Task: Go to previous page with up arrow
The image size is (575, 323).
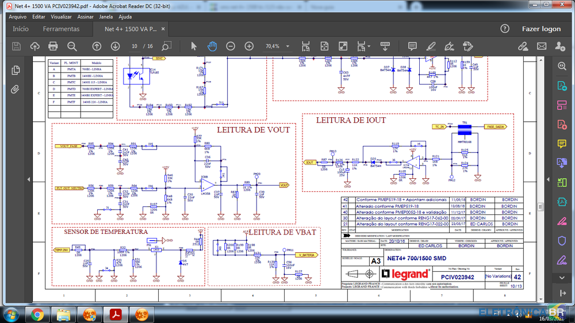Action: pos(97,46)
